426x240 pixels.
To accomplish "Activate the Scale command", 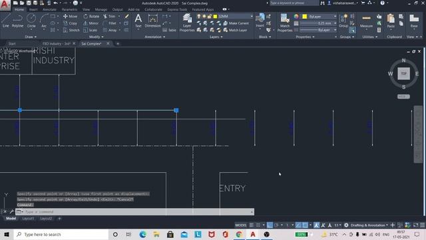I will click(91, 30).
